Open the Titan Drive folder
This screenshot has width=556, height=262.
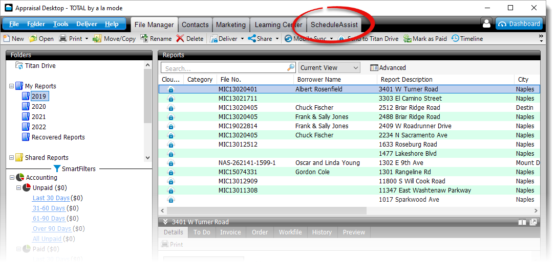pyautogui.click(x=35, y=66)
